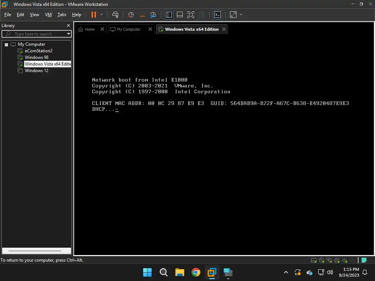Screen dimensions: 375x281
Task: Revert the virtual machine to snapshot
Action: 142,15
